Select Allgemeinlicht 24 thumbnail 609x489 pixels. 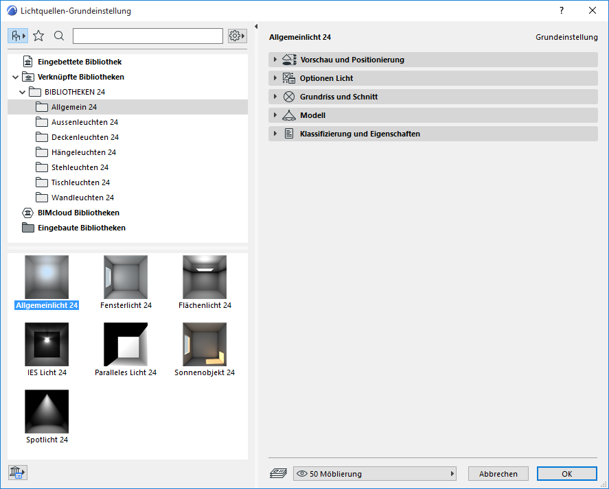(47, 277)
